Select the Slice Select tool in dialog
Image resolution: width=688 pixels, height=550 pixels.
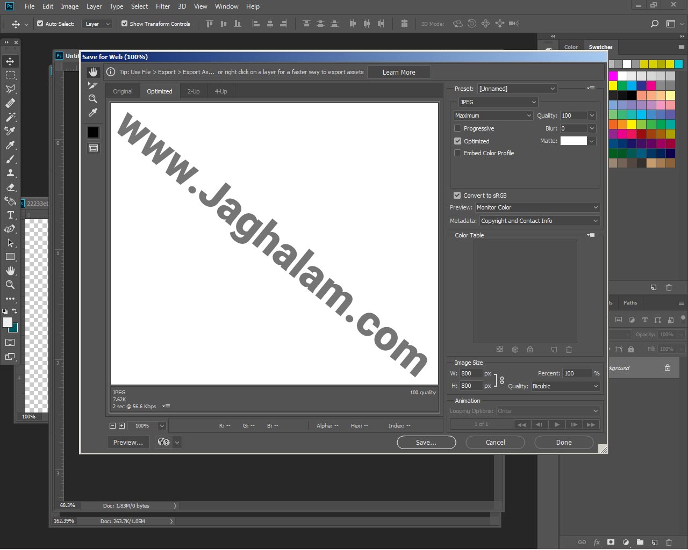(x=93, y=85)
